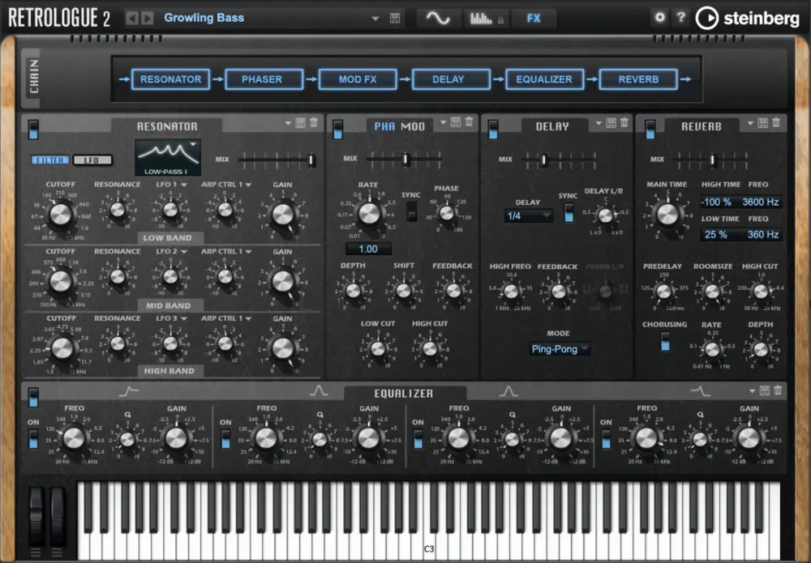Open the Delay time 1/4 dropdown
The width and height of the screenshot is (811, 563).
tap(529, 215)
